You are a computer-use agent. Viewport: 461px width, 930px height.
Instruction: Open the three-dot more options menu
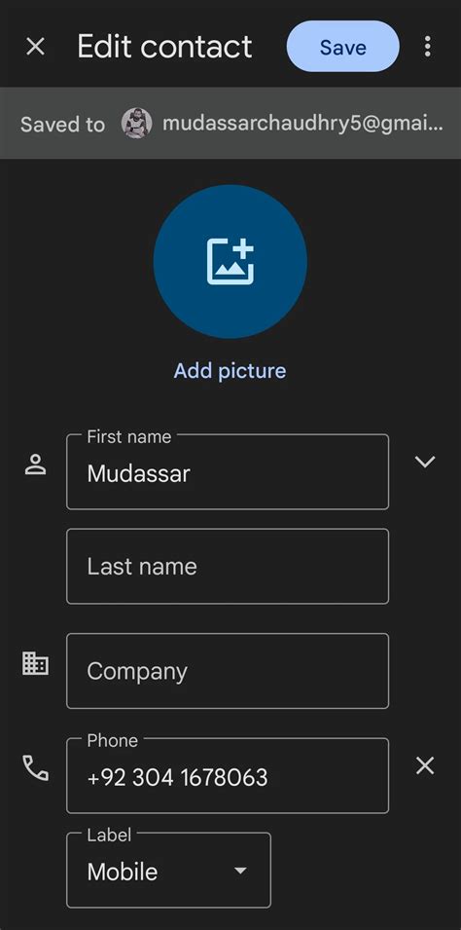point(427,47)
